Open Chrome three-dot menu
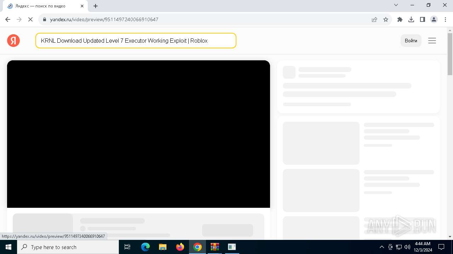This screenshot has width=453, height=254. (x=445, y=19)
